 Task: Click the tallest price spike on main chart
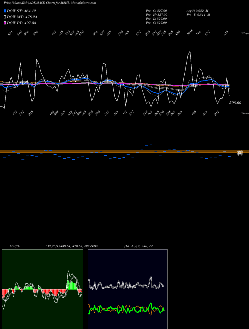[190, 52]
